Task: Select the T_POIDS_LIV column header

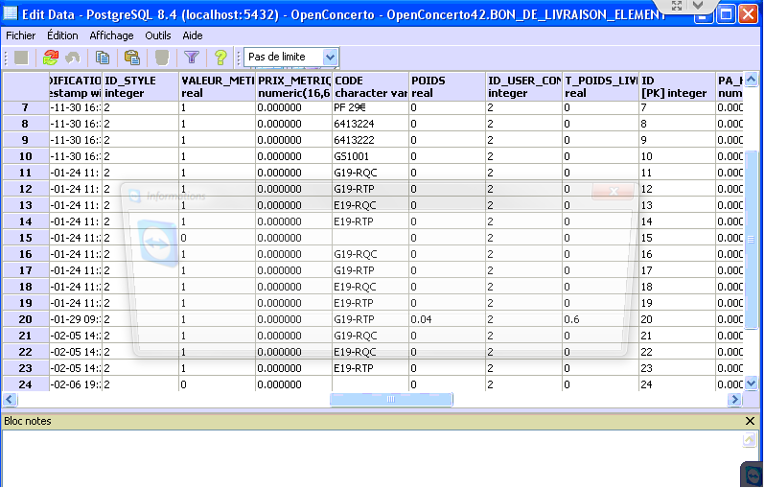Action: point(600,86)
